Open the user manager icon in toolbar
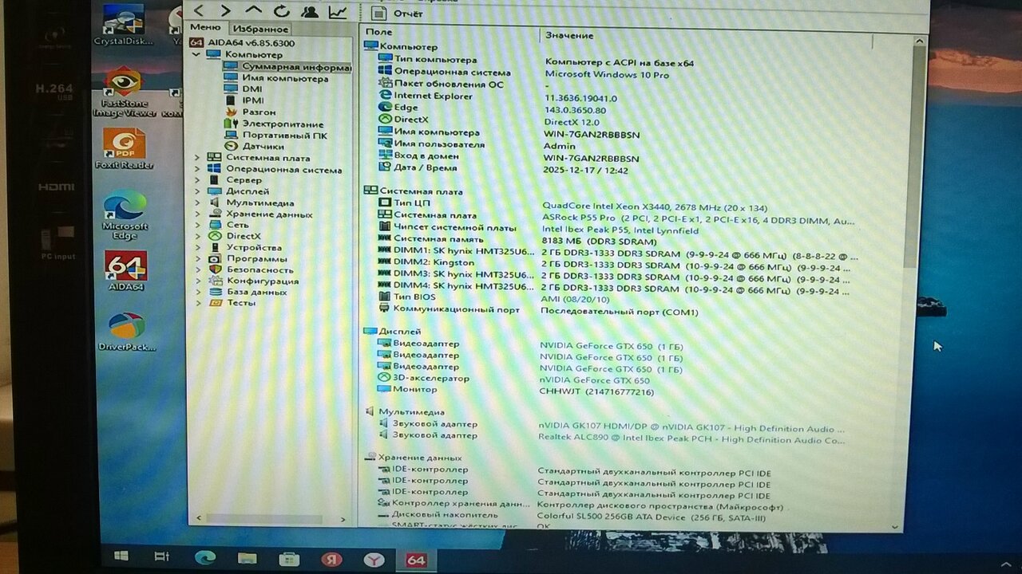The image size is (1022, 574). click(310, 11)
